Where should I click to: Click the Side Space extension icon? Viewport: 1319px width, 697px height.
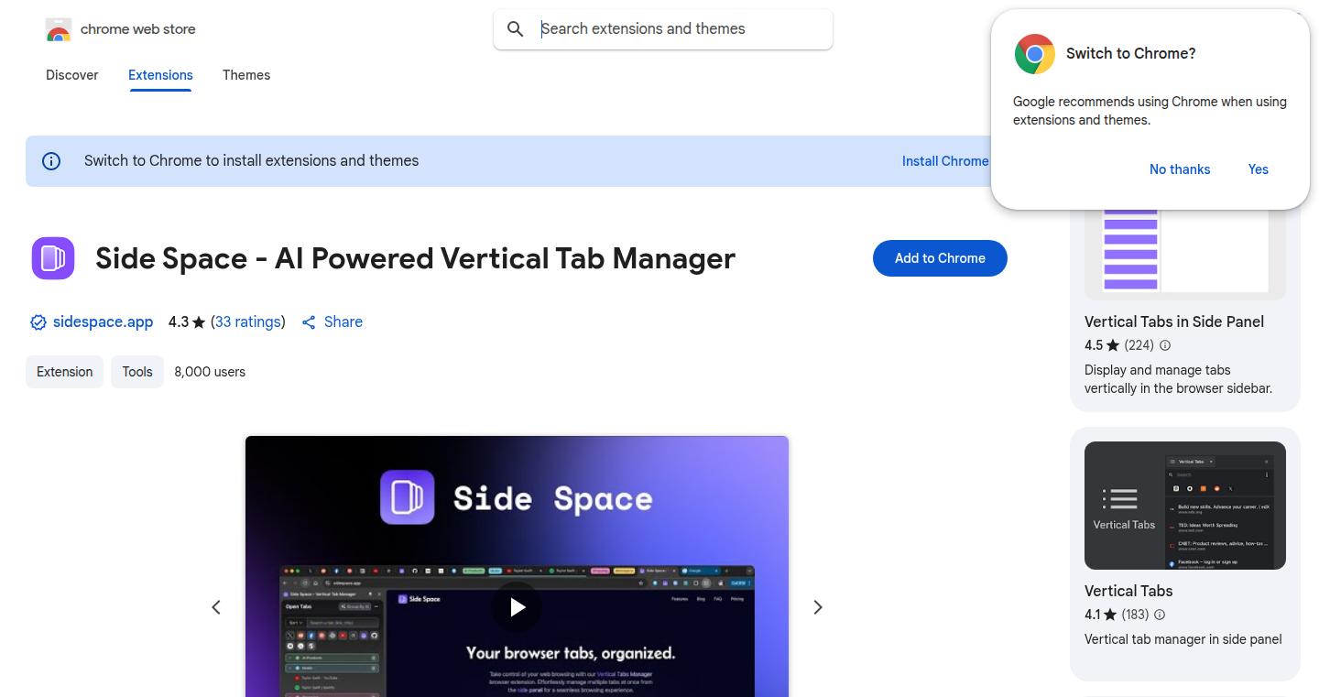pyautogui.click(x=53, y=258)
